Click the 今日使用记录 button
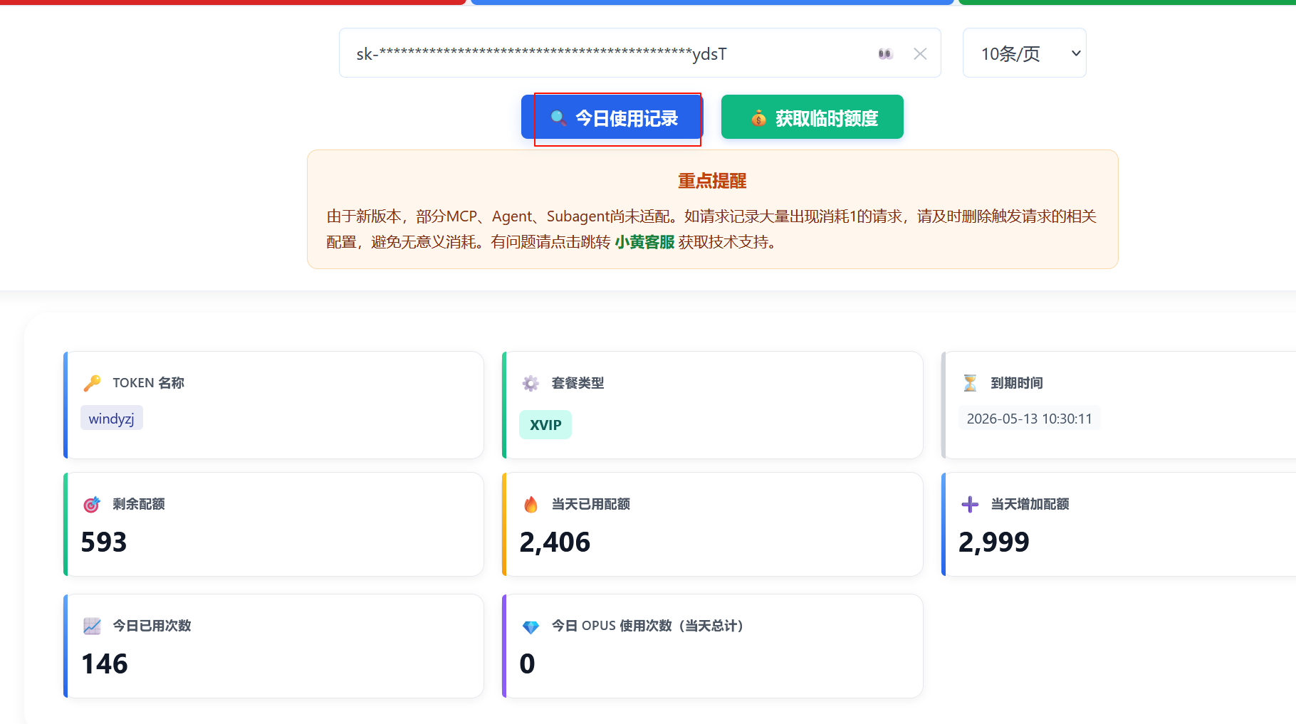The image size is (1296, 724). point(612,117)
